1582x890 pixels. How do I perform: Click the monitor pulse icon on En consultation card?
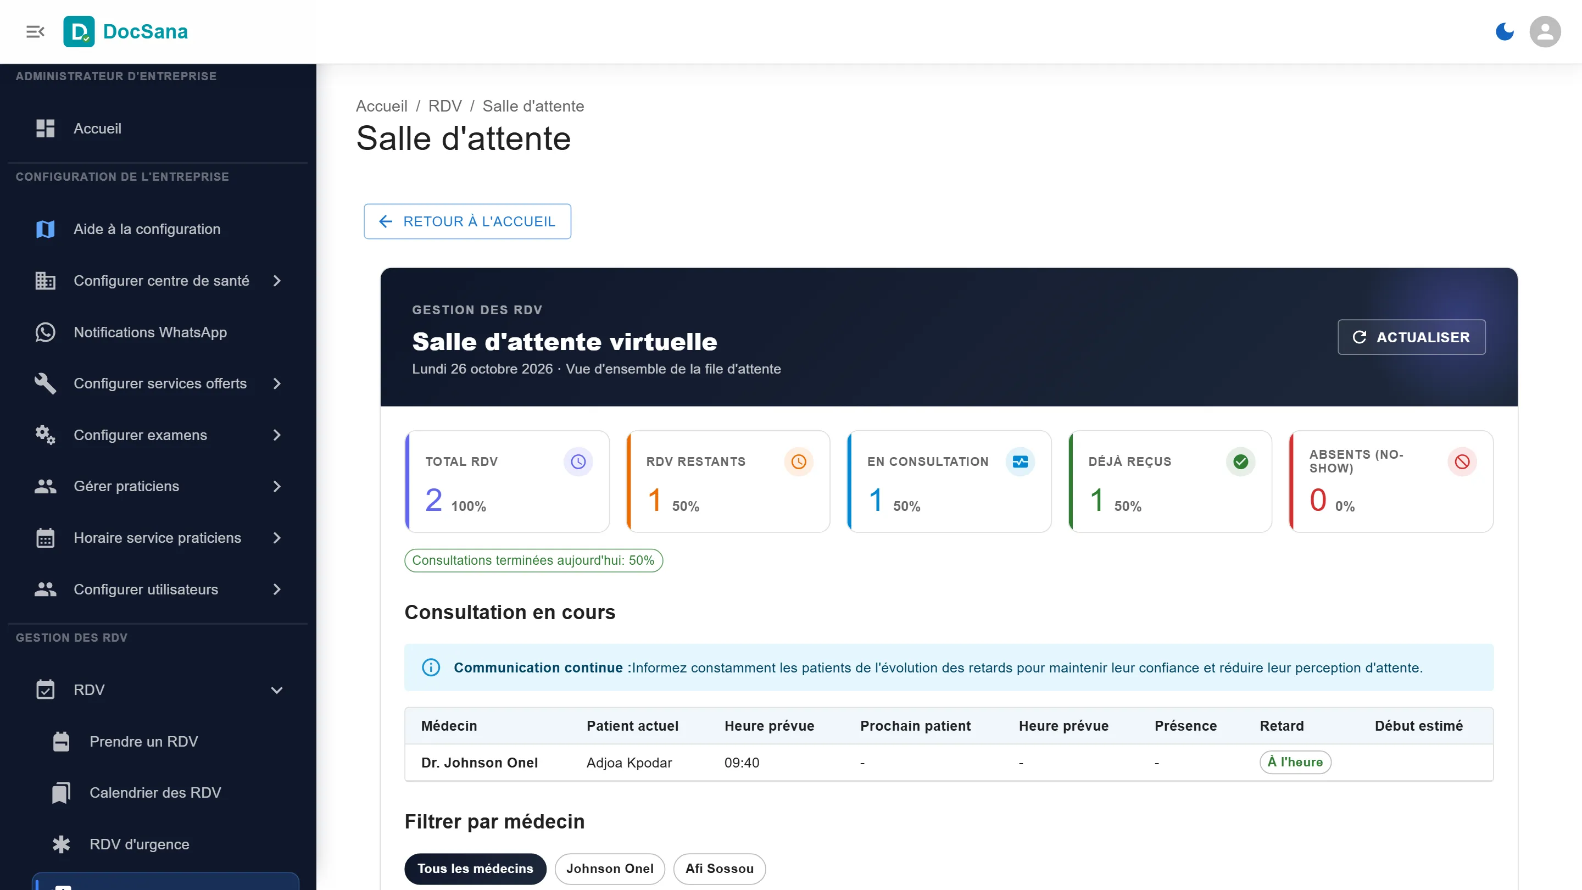point(1020,462)
